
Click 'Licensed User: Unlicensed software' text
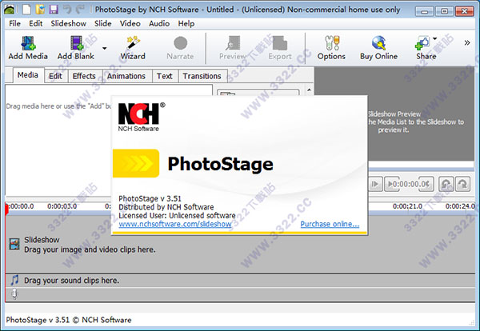177,216
